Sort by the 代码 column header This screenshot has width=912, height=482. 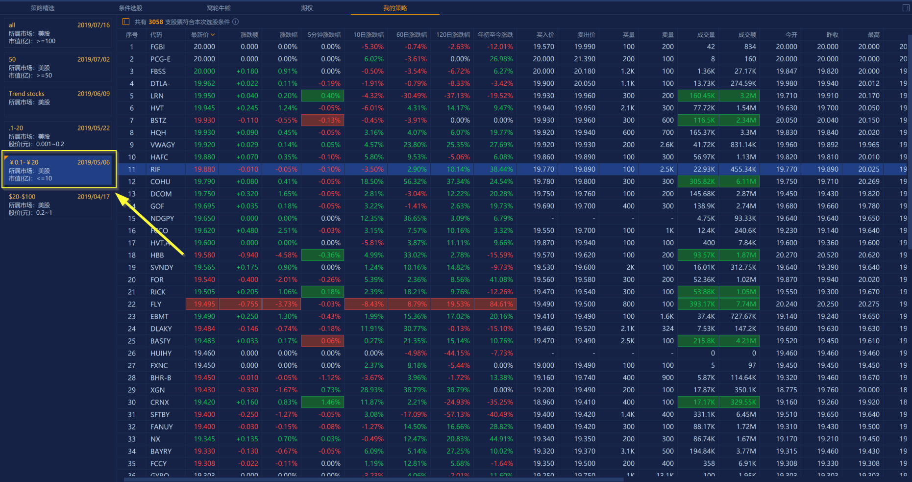(x=156, y=35)
